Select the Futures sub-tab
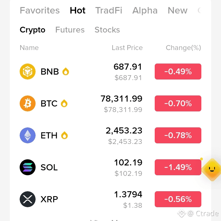Screen dimensions: 221x221 click(70, 30)
